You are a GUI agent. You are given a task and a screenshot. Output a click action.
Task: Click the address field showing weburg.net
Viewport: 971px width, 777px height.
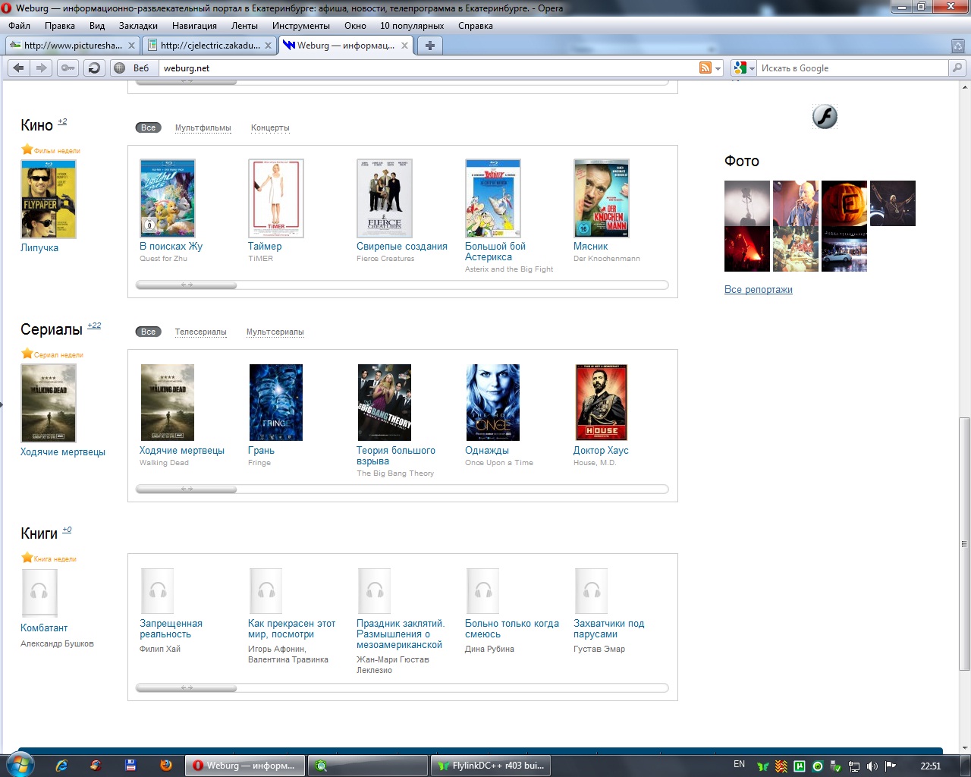(x=427, y=68)
